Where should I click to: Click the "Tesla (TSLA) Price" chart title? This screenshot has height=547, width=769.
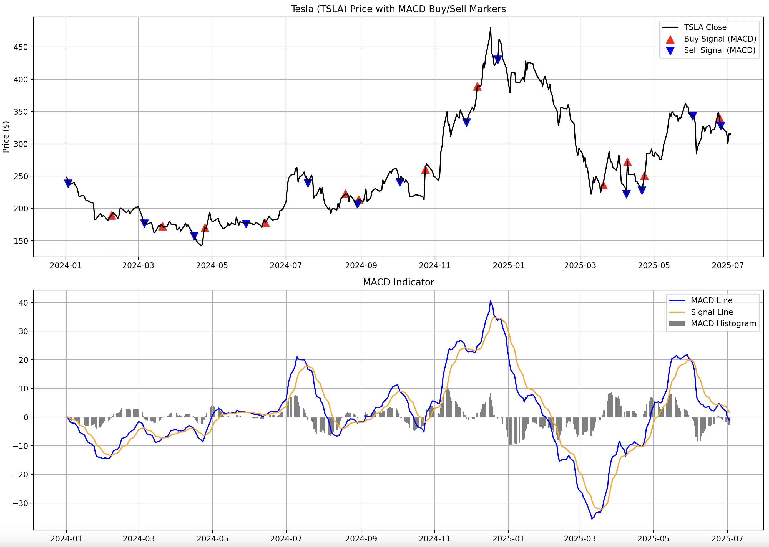(x=398, y=9)
